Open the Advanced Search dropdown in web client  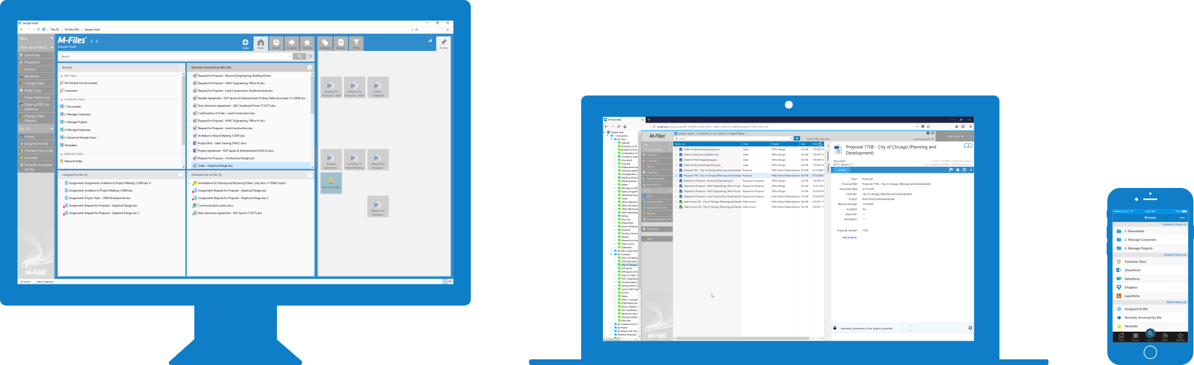(922, 139)
